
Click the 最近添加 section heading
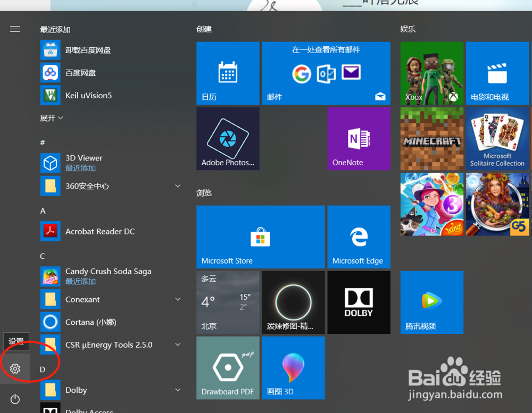click(x=55, y=30)
